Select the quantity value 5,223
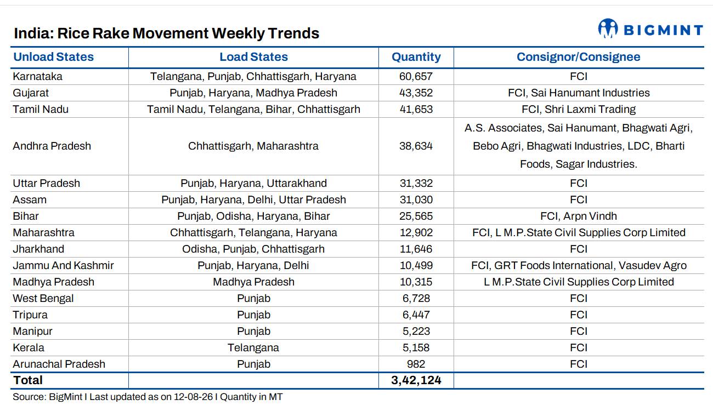 tap(416, 331)
